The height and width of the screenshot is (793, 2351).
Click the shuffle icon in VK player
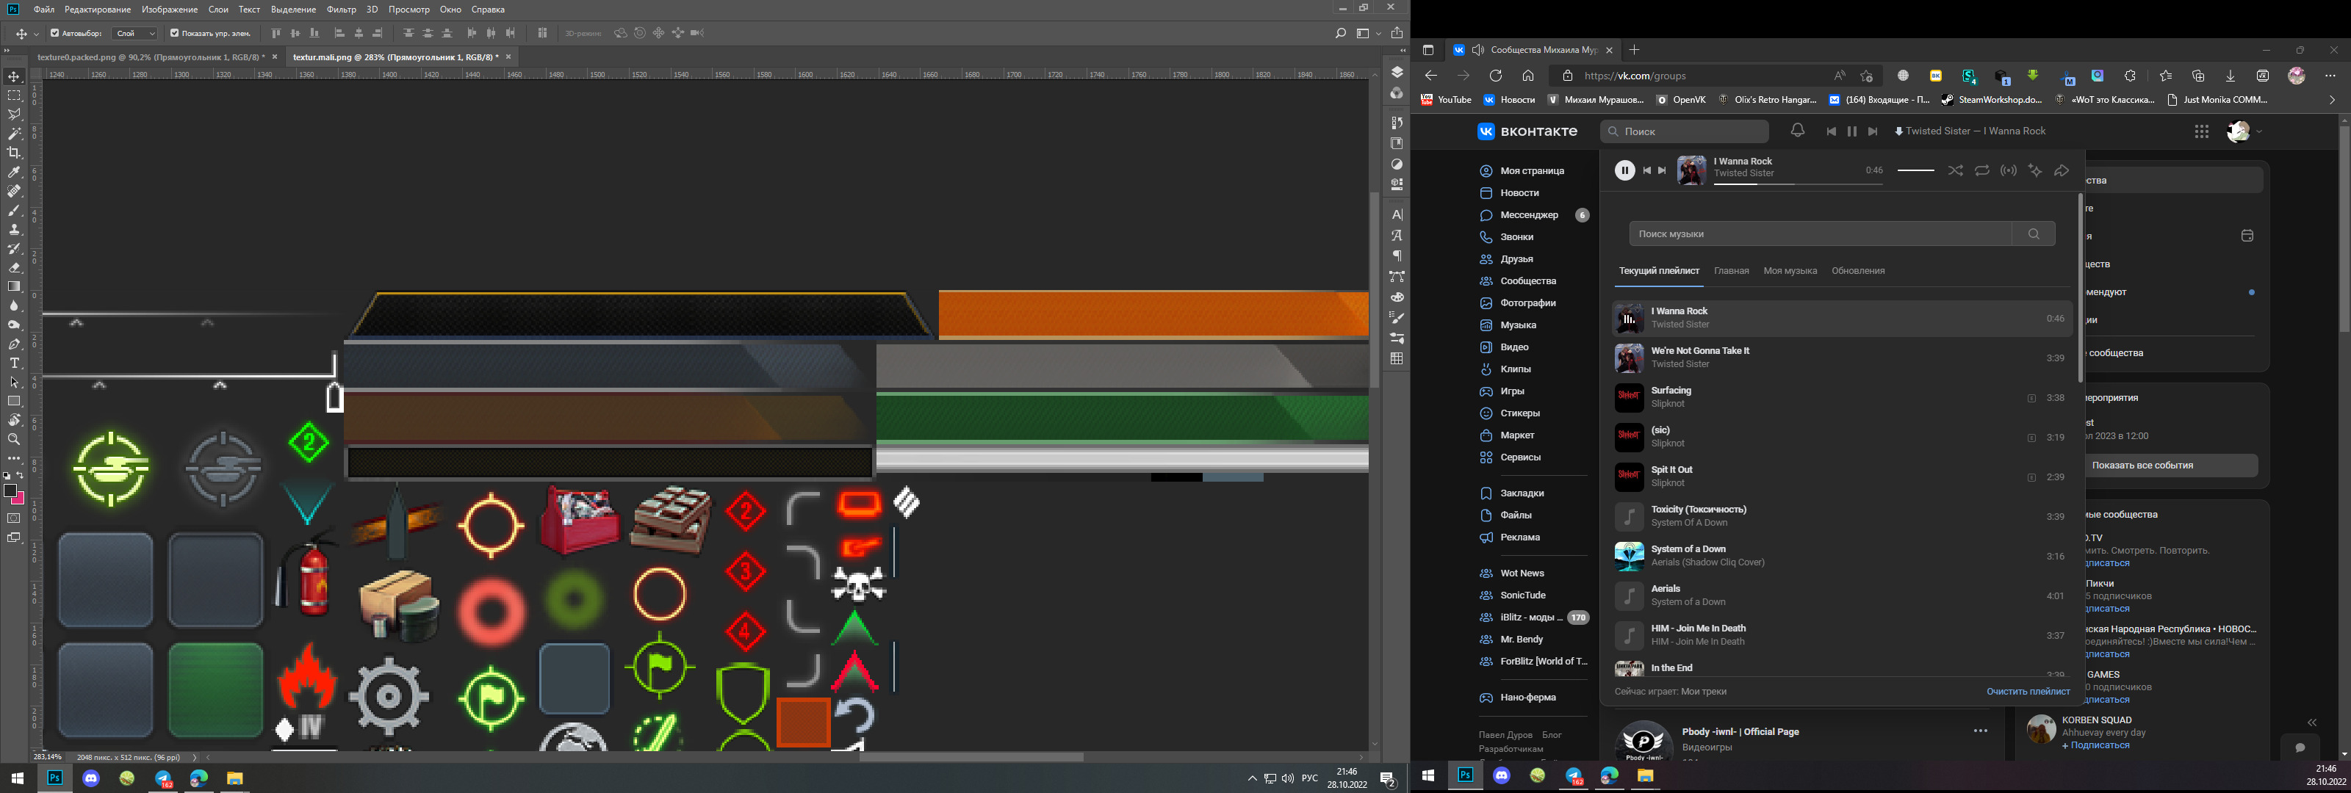pos(1955,170)
